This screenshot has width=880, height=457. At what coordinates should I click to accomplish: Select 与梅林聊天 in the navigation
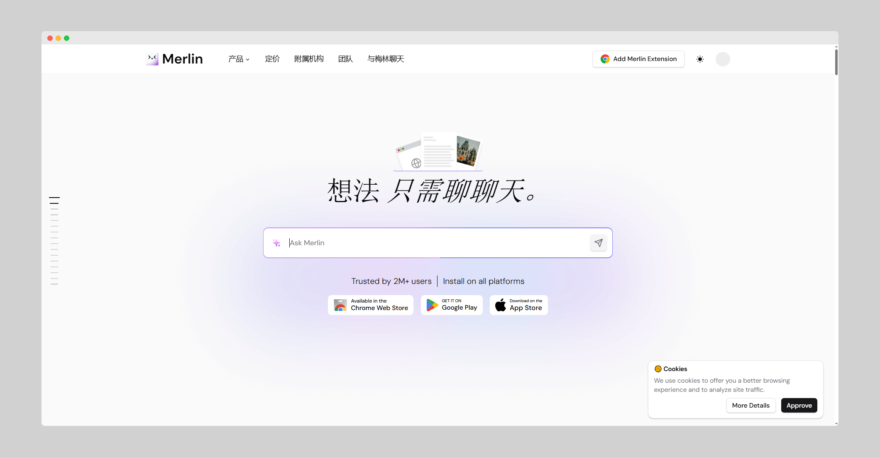click(x=386, y=59)
